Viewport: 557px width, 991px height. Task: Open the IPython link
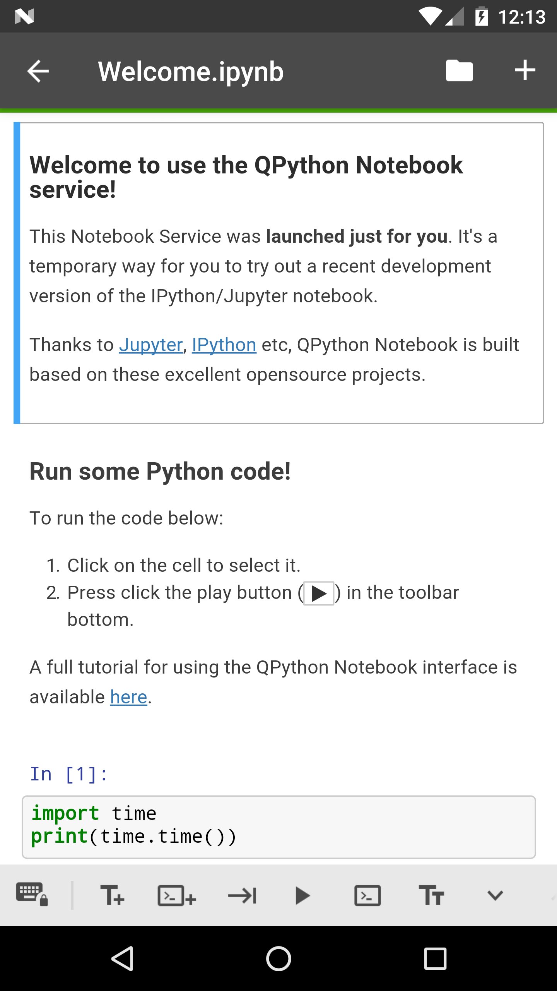pyautogui.click(x=224, y=345)
